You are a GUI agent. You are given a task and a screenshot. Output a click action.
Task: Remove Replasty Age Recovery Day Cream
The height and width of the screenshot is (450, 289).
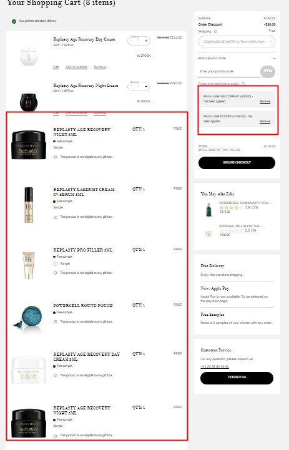[100, 67]
